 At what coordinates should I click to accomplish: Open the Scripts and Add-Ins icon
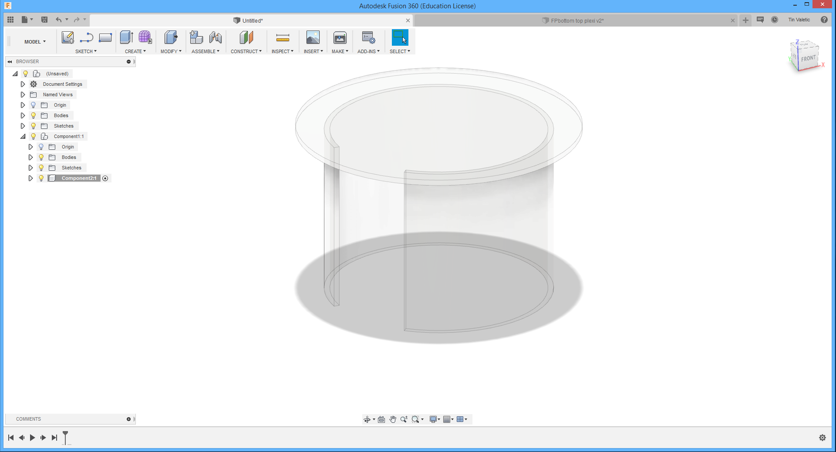tap(368, 38)
